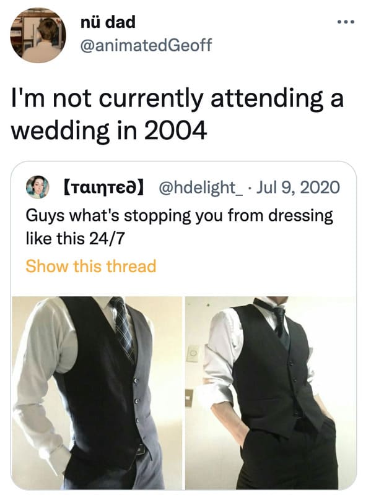Viewport: 371px width, 498px height.
Task: Click 'Show this thread' link
Action: [x=91, y=266]
